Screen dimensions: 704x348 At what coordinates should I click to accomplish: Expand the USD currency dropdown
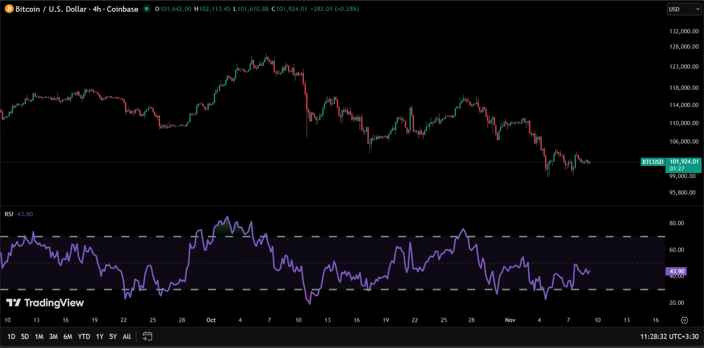(x=684, y=9)
